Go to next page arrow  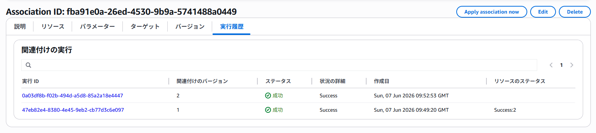pyautogui.click(x=572, y=65)
